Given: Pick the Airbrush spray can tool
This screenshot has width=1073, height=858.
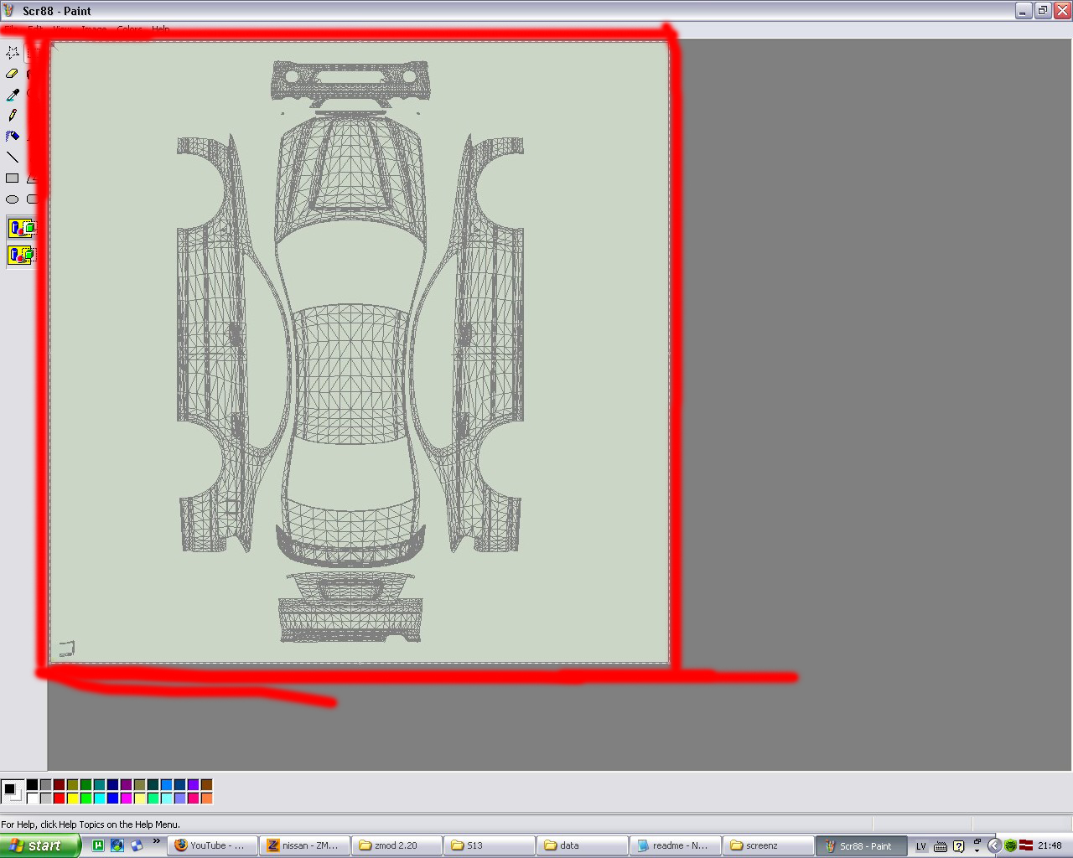Looking at the screenshot, I should [13, 136].
